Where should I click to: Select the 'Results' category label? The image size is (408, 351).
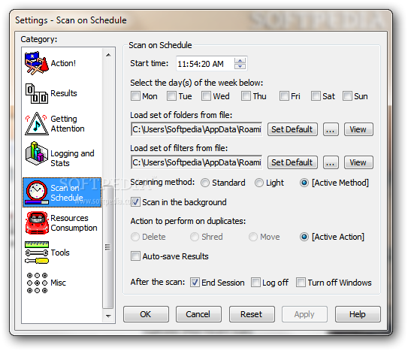click(63, 93)
